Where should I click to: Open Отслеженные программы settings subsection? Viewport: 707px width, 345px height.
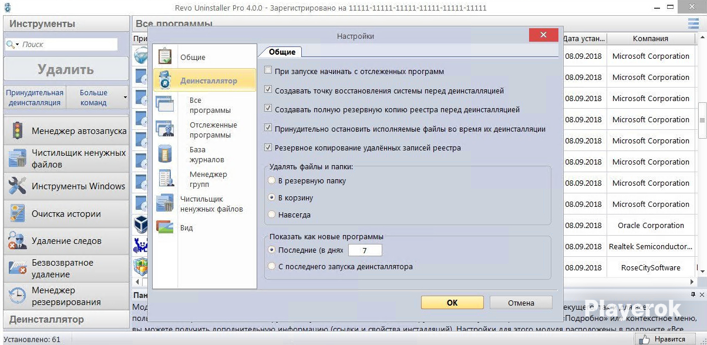tap(213, 130)
